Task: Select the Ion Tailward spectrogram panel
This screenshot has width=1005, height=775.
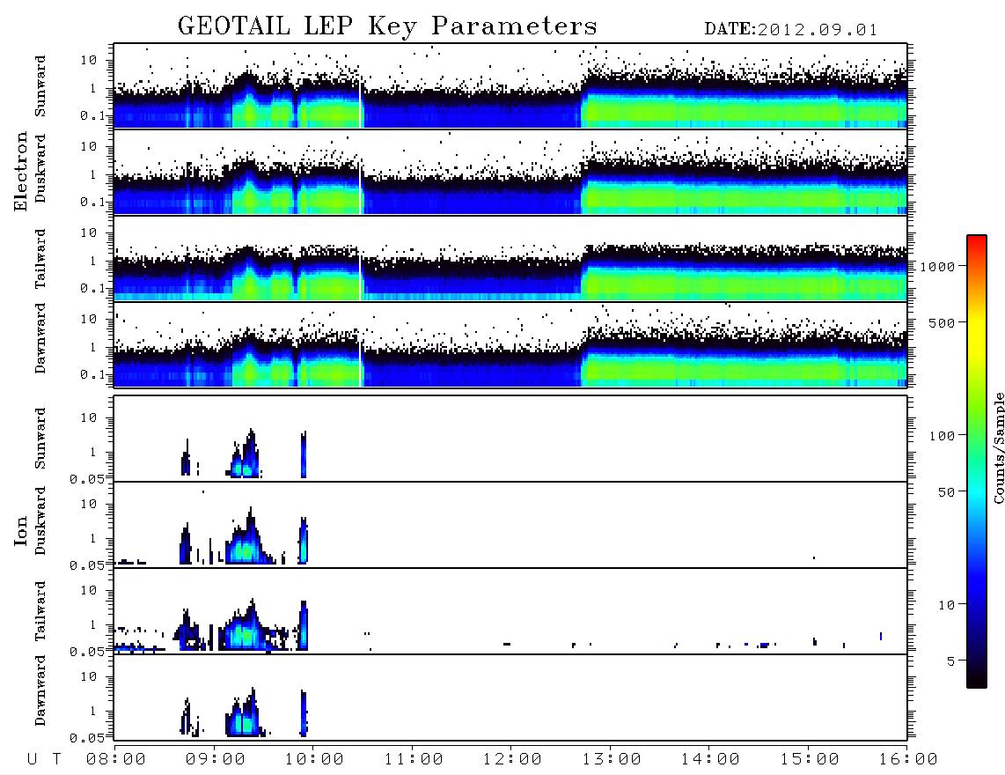Action: click(510, 611)
